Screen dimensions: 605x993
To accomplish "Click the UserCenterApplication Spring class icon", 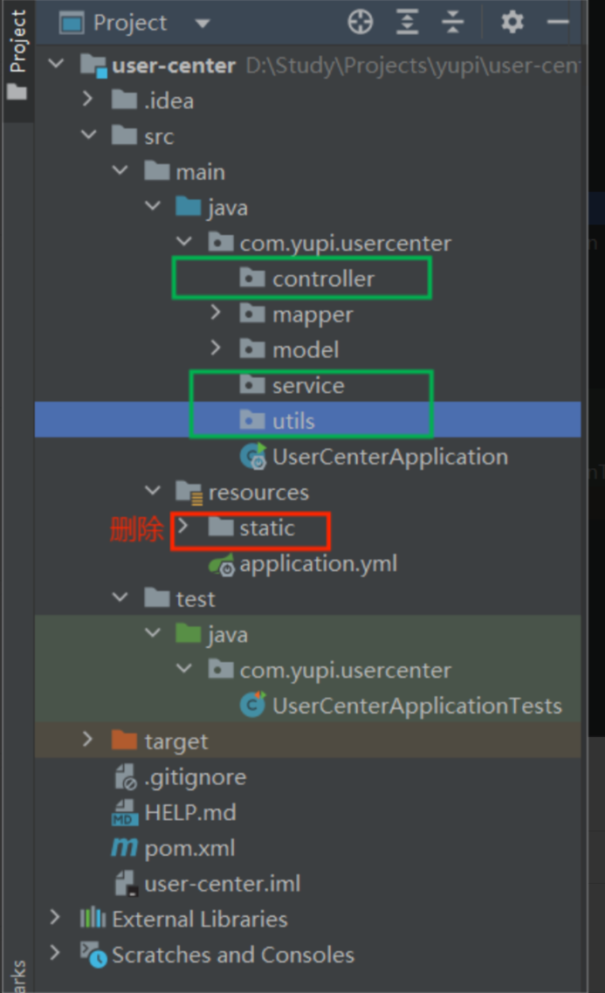I will [253, 457].
